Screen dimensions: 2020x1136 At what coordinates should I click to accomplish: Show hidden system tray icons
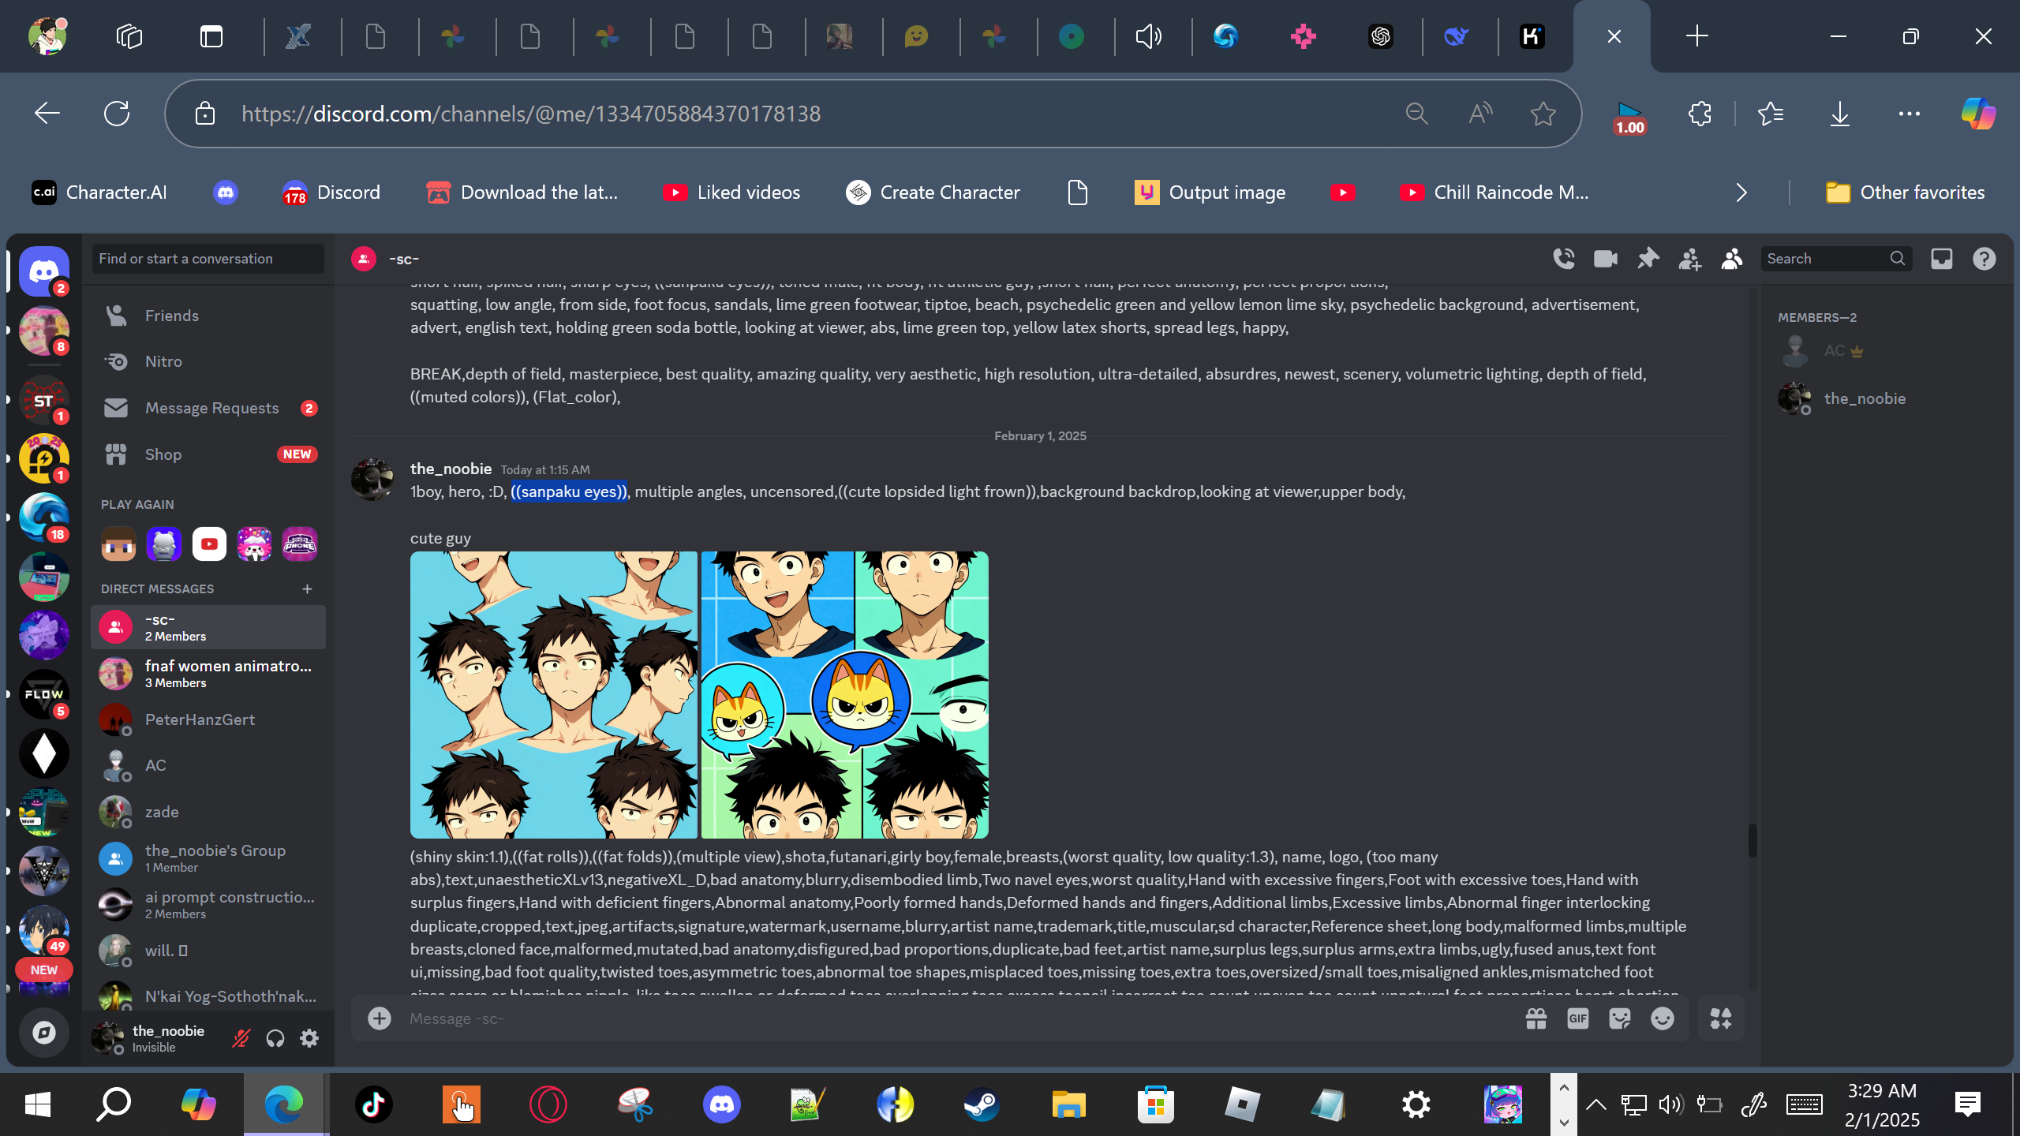pyautogui.click(x=1595, y=1104)
